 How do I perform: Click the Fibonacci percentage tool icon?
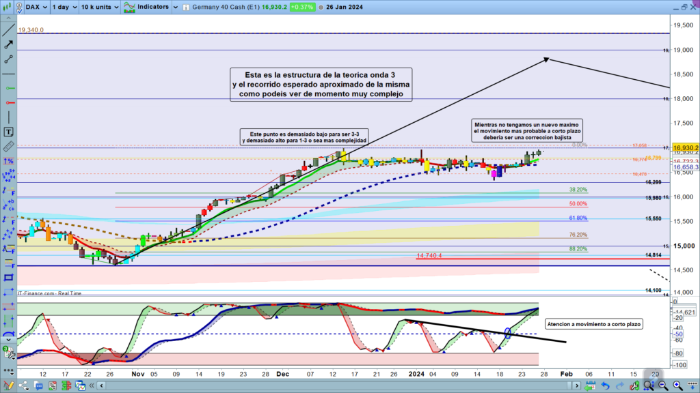pyautogui.click(x=9, y=161)
